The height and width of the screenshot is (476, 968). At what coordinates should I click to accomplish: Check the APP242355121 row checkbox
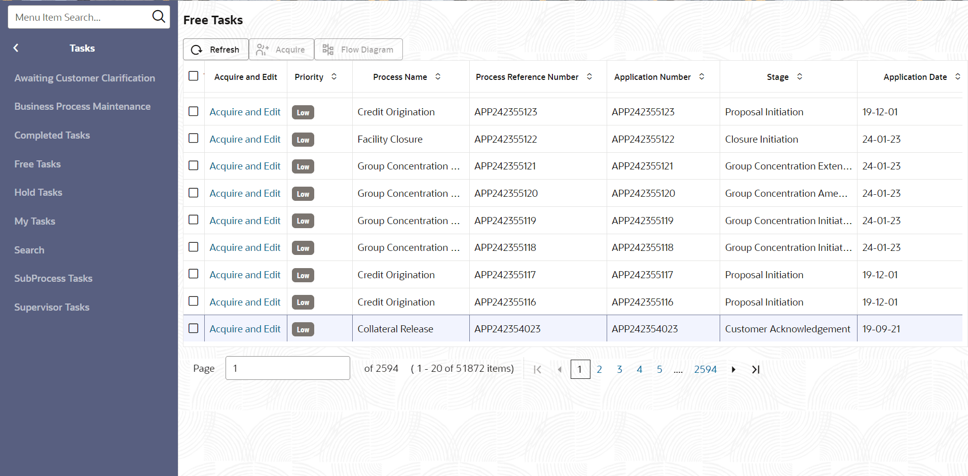(x=193, y=165)
